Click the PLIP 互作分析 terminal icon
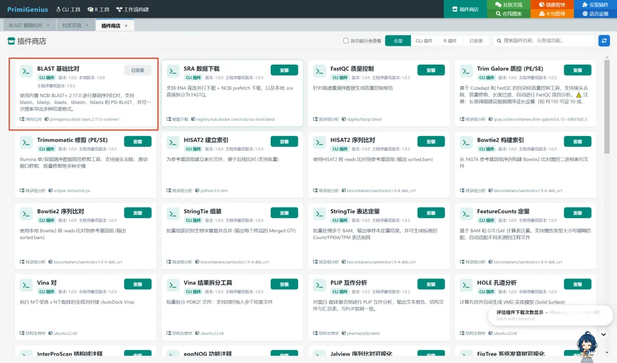The image size is (617, 363). [319, 285]
